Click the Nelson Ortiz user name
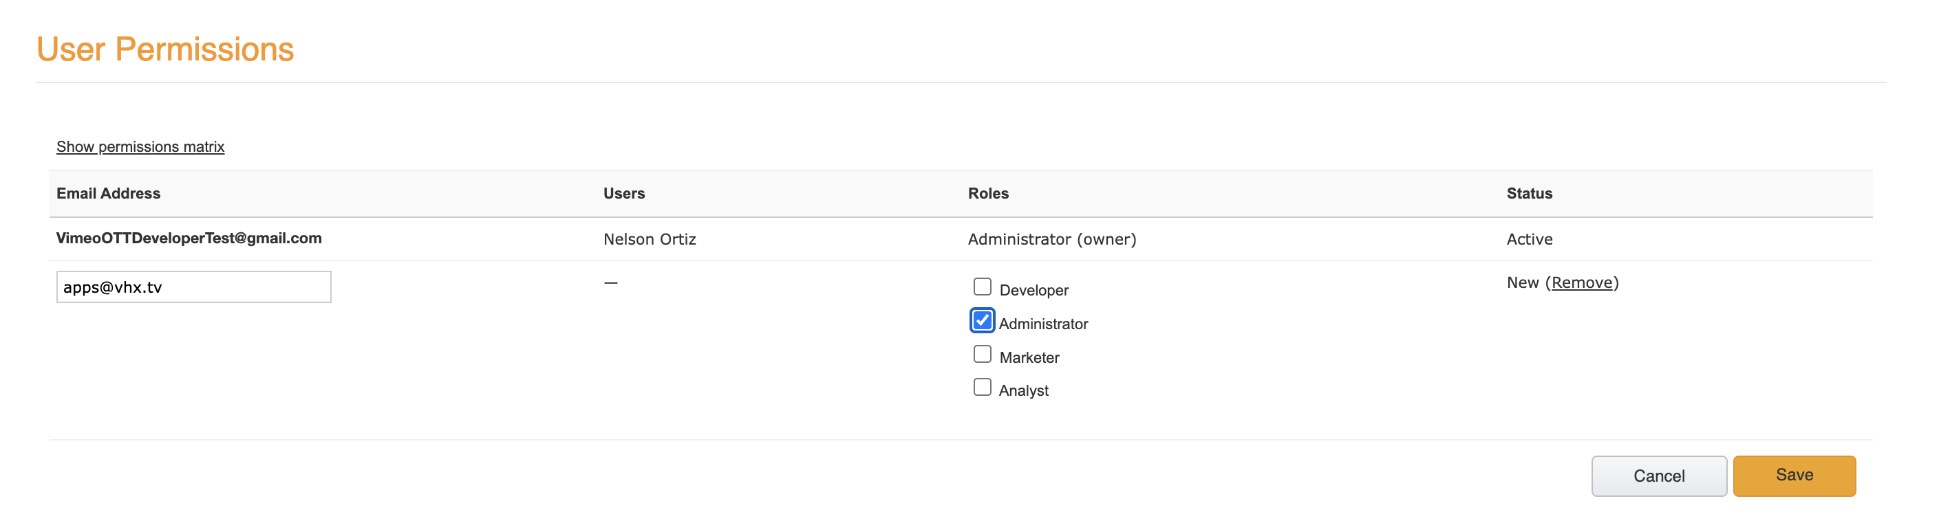Screen dimensions: 1939x525 click(650, 239)
